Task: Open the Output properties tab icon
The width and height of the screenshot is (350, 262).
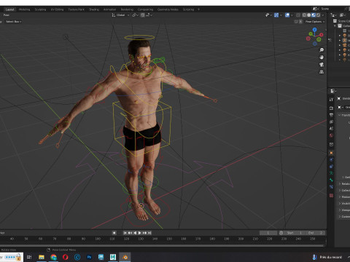Action: [x=331, y=115]
